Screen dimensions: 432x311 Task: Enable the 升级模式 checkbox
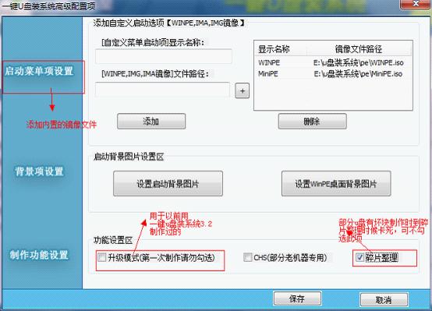coord(102,257)
